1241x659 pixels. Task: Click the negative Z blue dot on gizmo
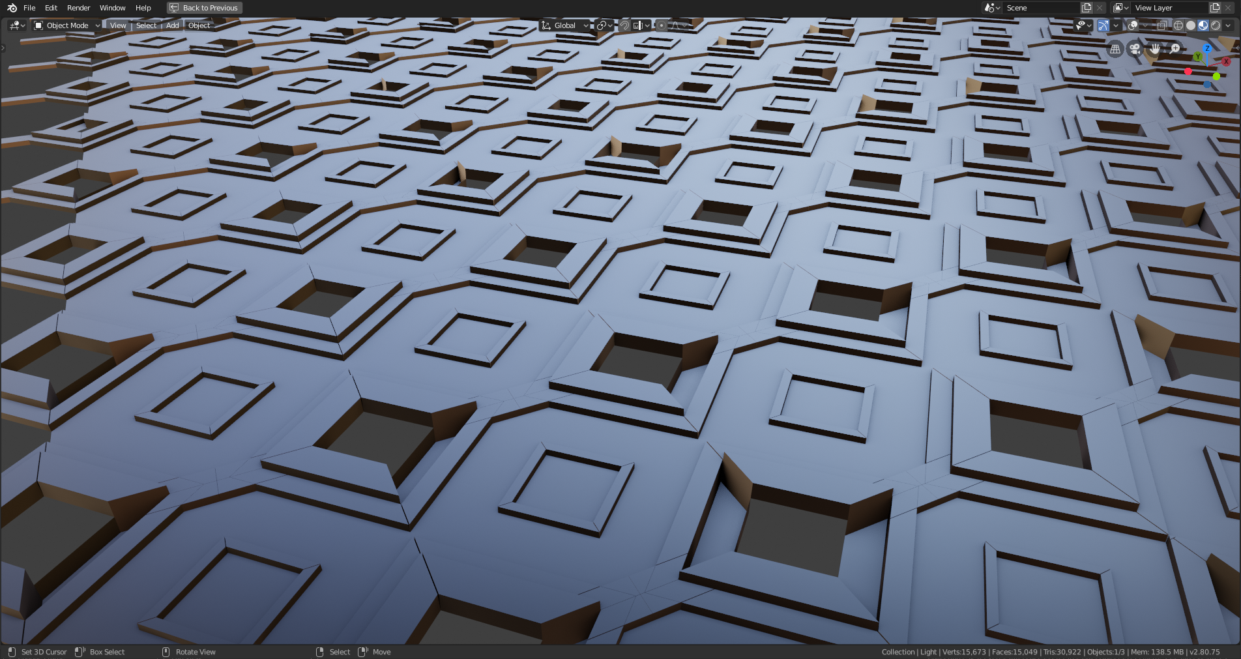point(1207,85)
